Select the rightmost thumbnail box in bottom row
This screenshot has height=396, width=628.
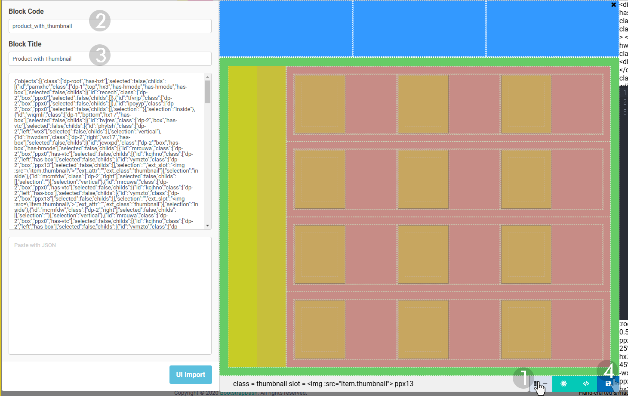click(x=526, y=329)
